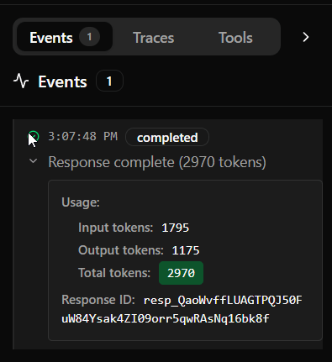Switch to the Traces tab
Screen dimensions: 332x362
pyautogui.click(x=153, y=38)
